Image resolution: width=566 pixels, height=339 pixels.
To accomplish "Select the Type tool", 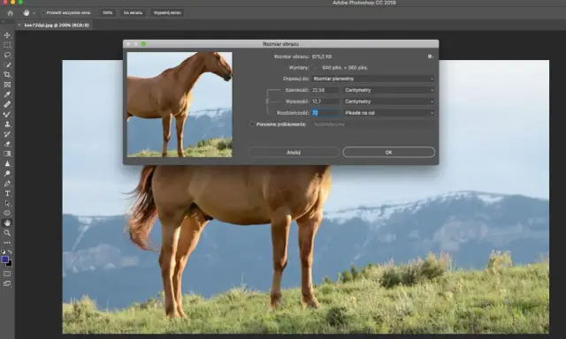I will 7,193.
